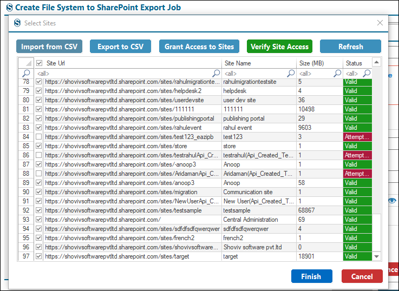Uncheck the sites/migration checkbox
This screenshot has width=399, height=291.
(x=38, y=192)
